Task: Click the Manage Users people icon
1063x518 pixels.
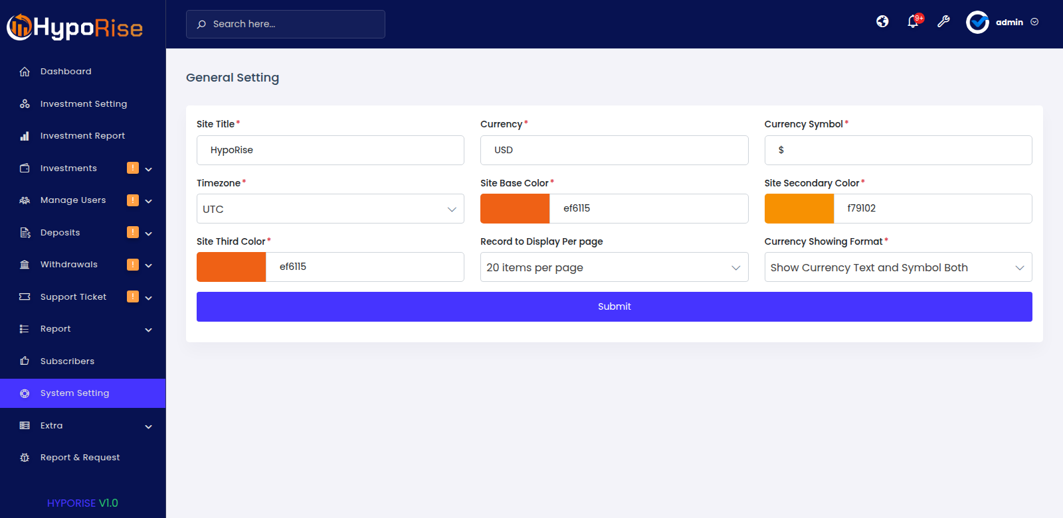Action: point(25,200)
